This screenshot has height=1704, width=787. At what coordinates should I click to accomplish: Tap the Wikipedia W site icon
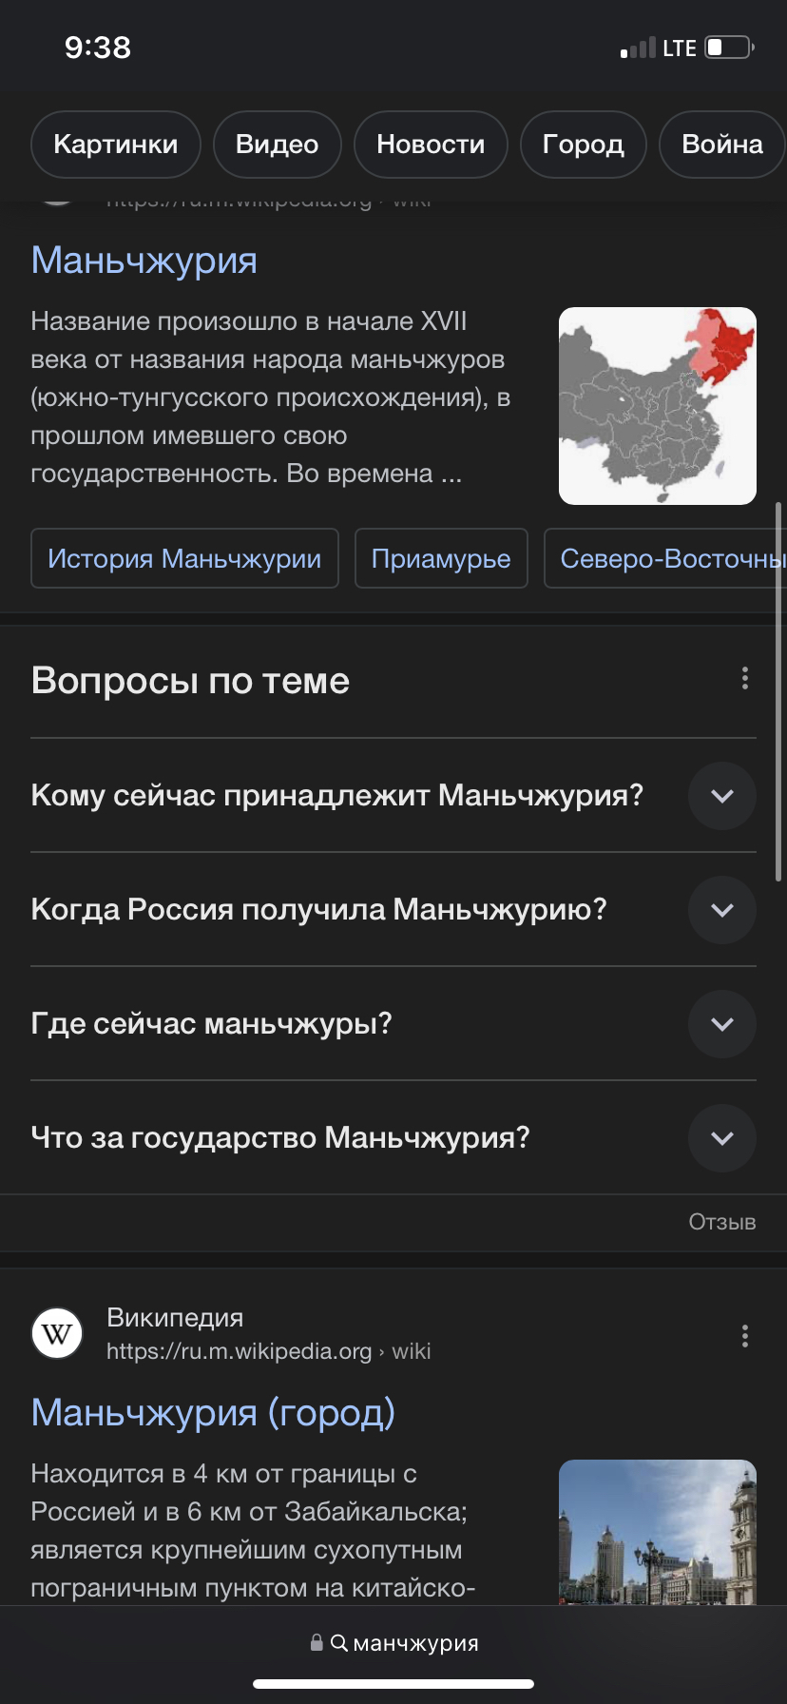click(x=57, y=1333)
